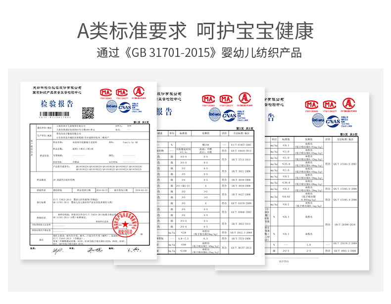The image size is (391, 304).
Task: Click 'GB/T 2912.1-2009' cell on page 2
Action: pos(241,232)
